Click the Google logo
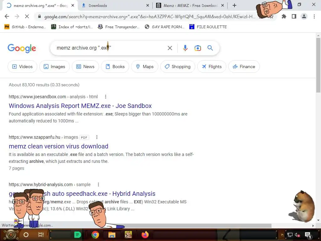Viewport: 321px width, 241px height. (x=22, y=48)
